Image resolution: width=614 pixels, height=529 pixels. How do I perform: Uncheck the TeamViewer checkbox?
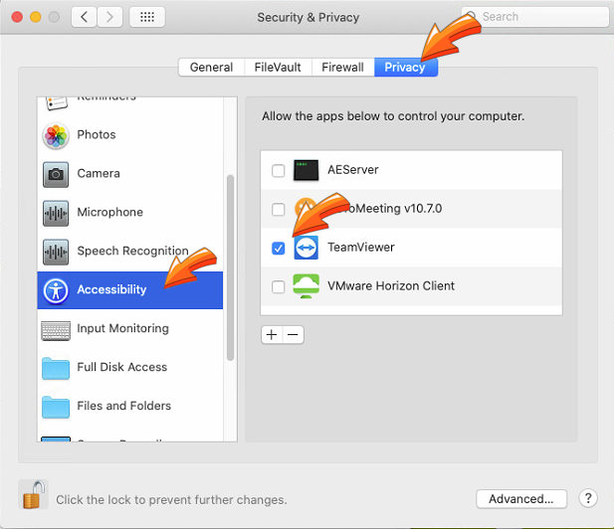click(x=278, y=248)
